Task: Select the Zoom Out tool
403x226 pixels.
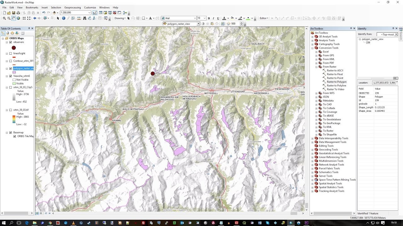Action: coord(9,18)
